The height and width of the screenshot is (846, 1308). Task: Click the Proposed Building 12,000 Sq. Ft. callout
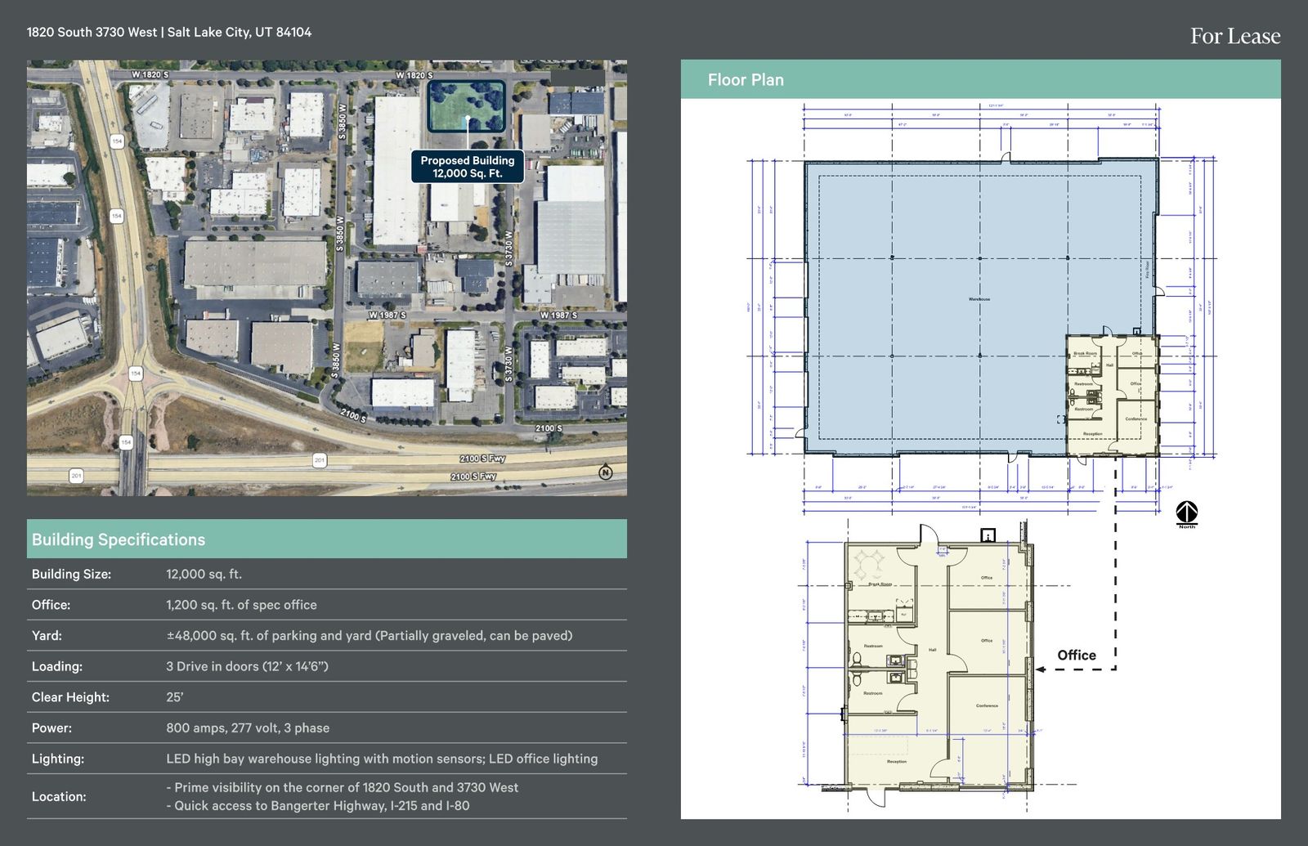(x=468, y=167)
